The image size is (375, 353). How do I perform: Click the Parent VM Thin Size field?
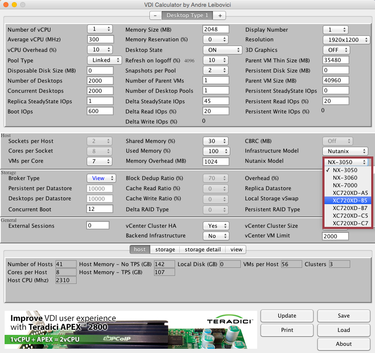(335, 60)
